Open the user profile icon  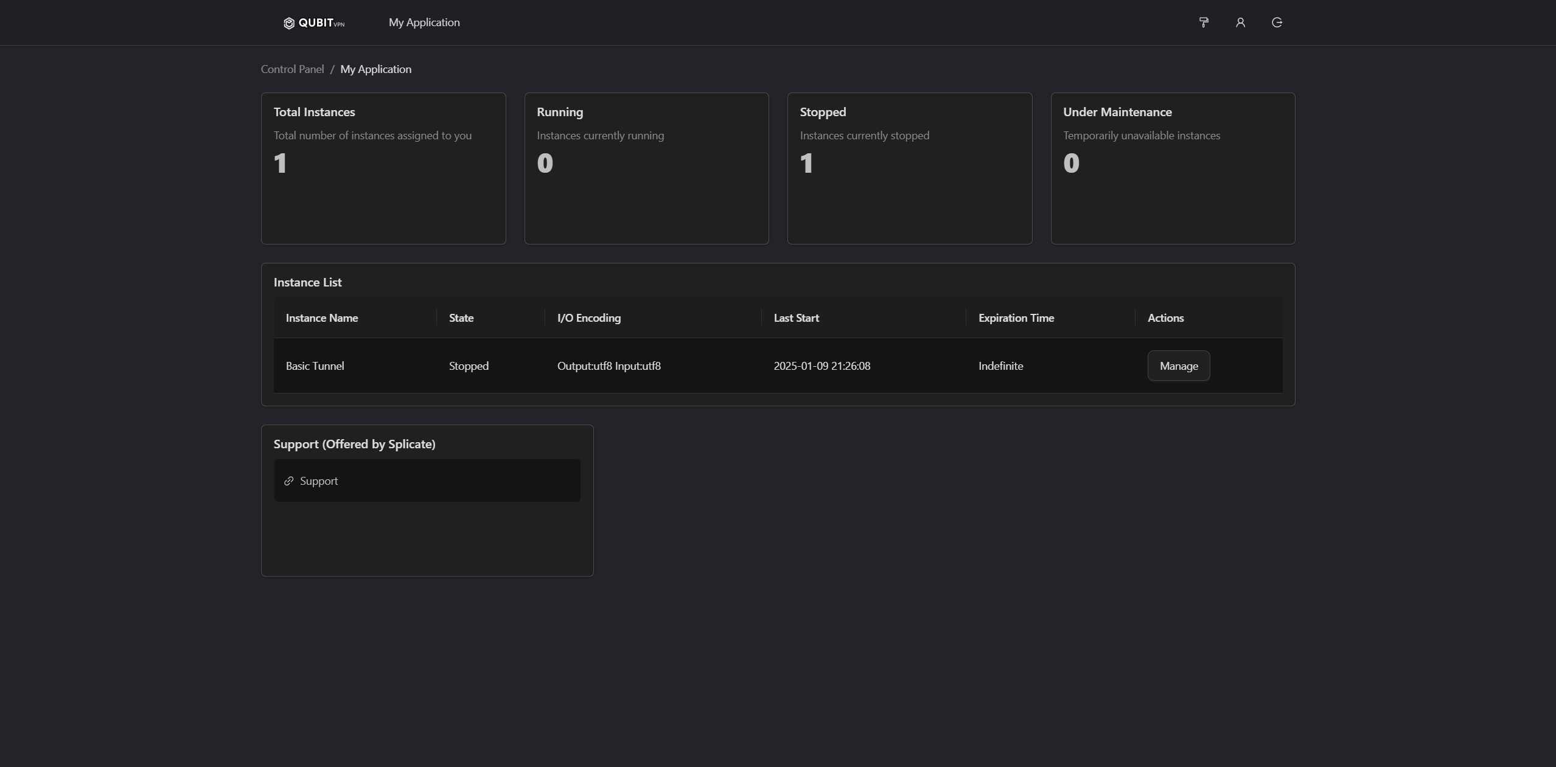(x=1240, y=23)
